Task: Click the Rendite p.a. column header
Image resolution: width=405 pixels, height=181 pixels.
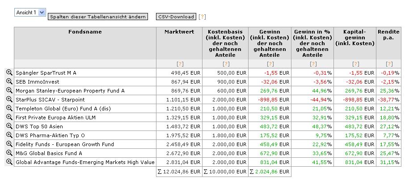Action: pyautogui.click(x=388, y=34)
